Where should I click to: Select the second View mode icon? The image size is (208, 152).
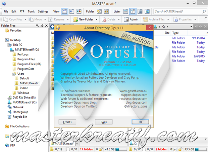(72, 11)
